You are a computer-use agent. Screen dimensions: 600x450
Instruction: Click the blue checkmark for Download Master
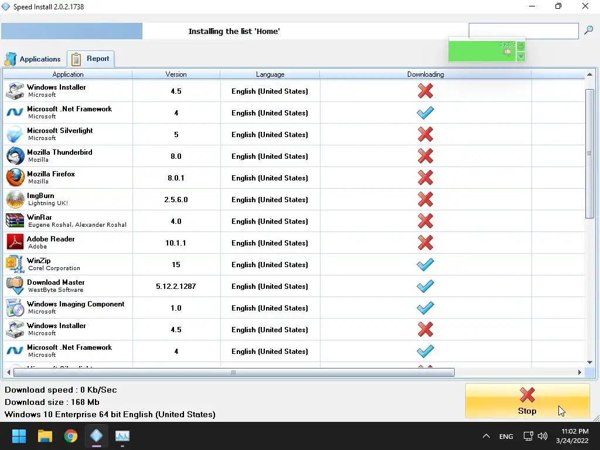click(425, 286)
